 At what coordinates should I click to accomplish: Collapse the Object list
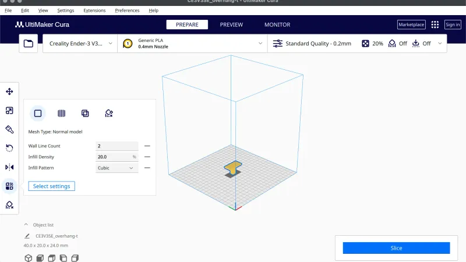coord(26,225)
